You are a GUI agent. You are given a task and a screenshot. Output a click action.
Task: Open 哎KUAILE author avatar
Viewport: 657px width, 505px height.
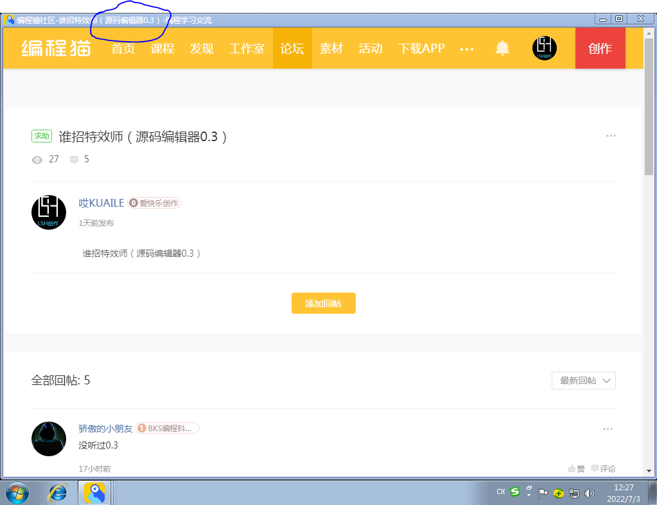[49, 212]
